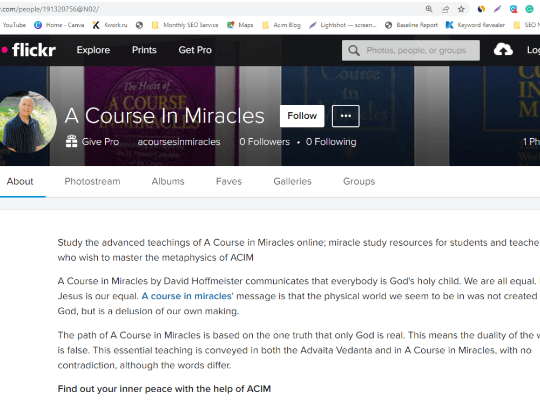Open the Home - Canva bookmark

[59, 25]
